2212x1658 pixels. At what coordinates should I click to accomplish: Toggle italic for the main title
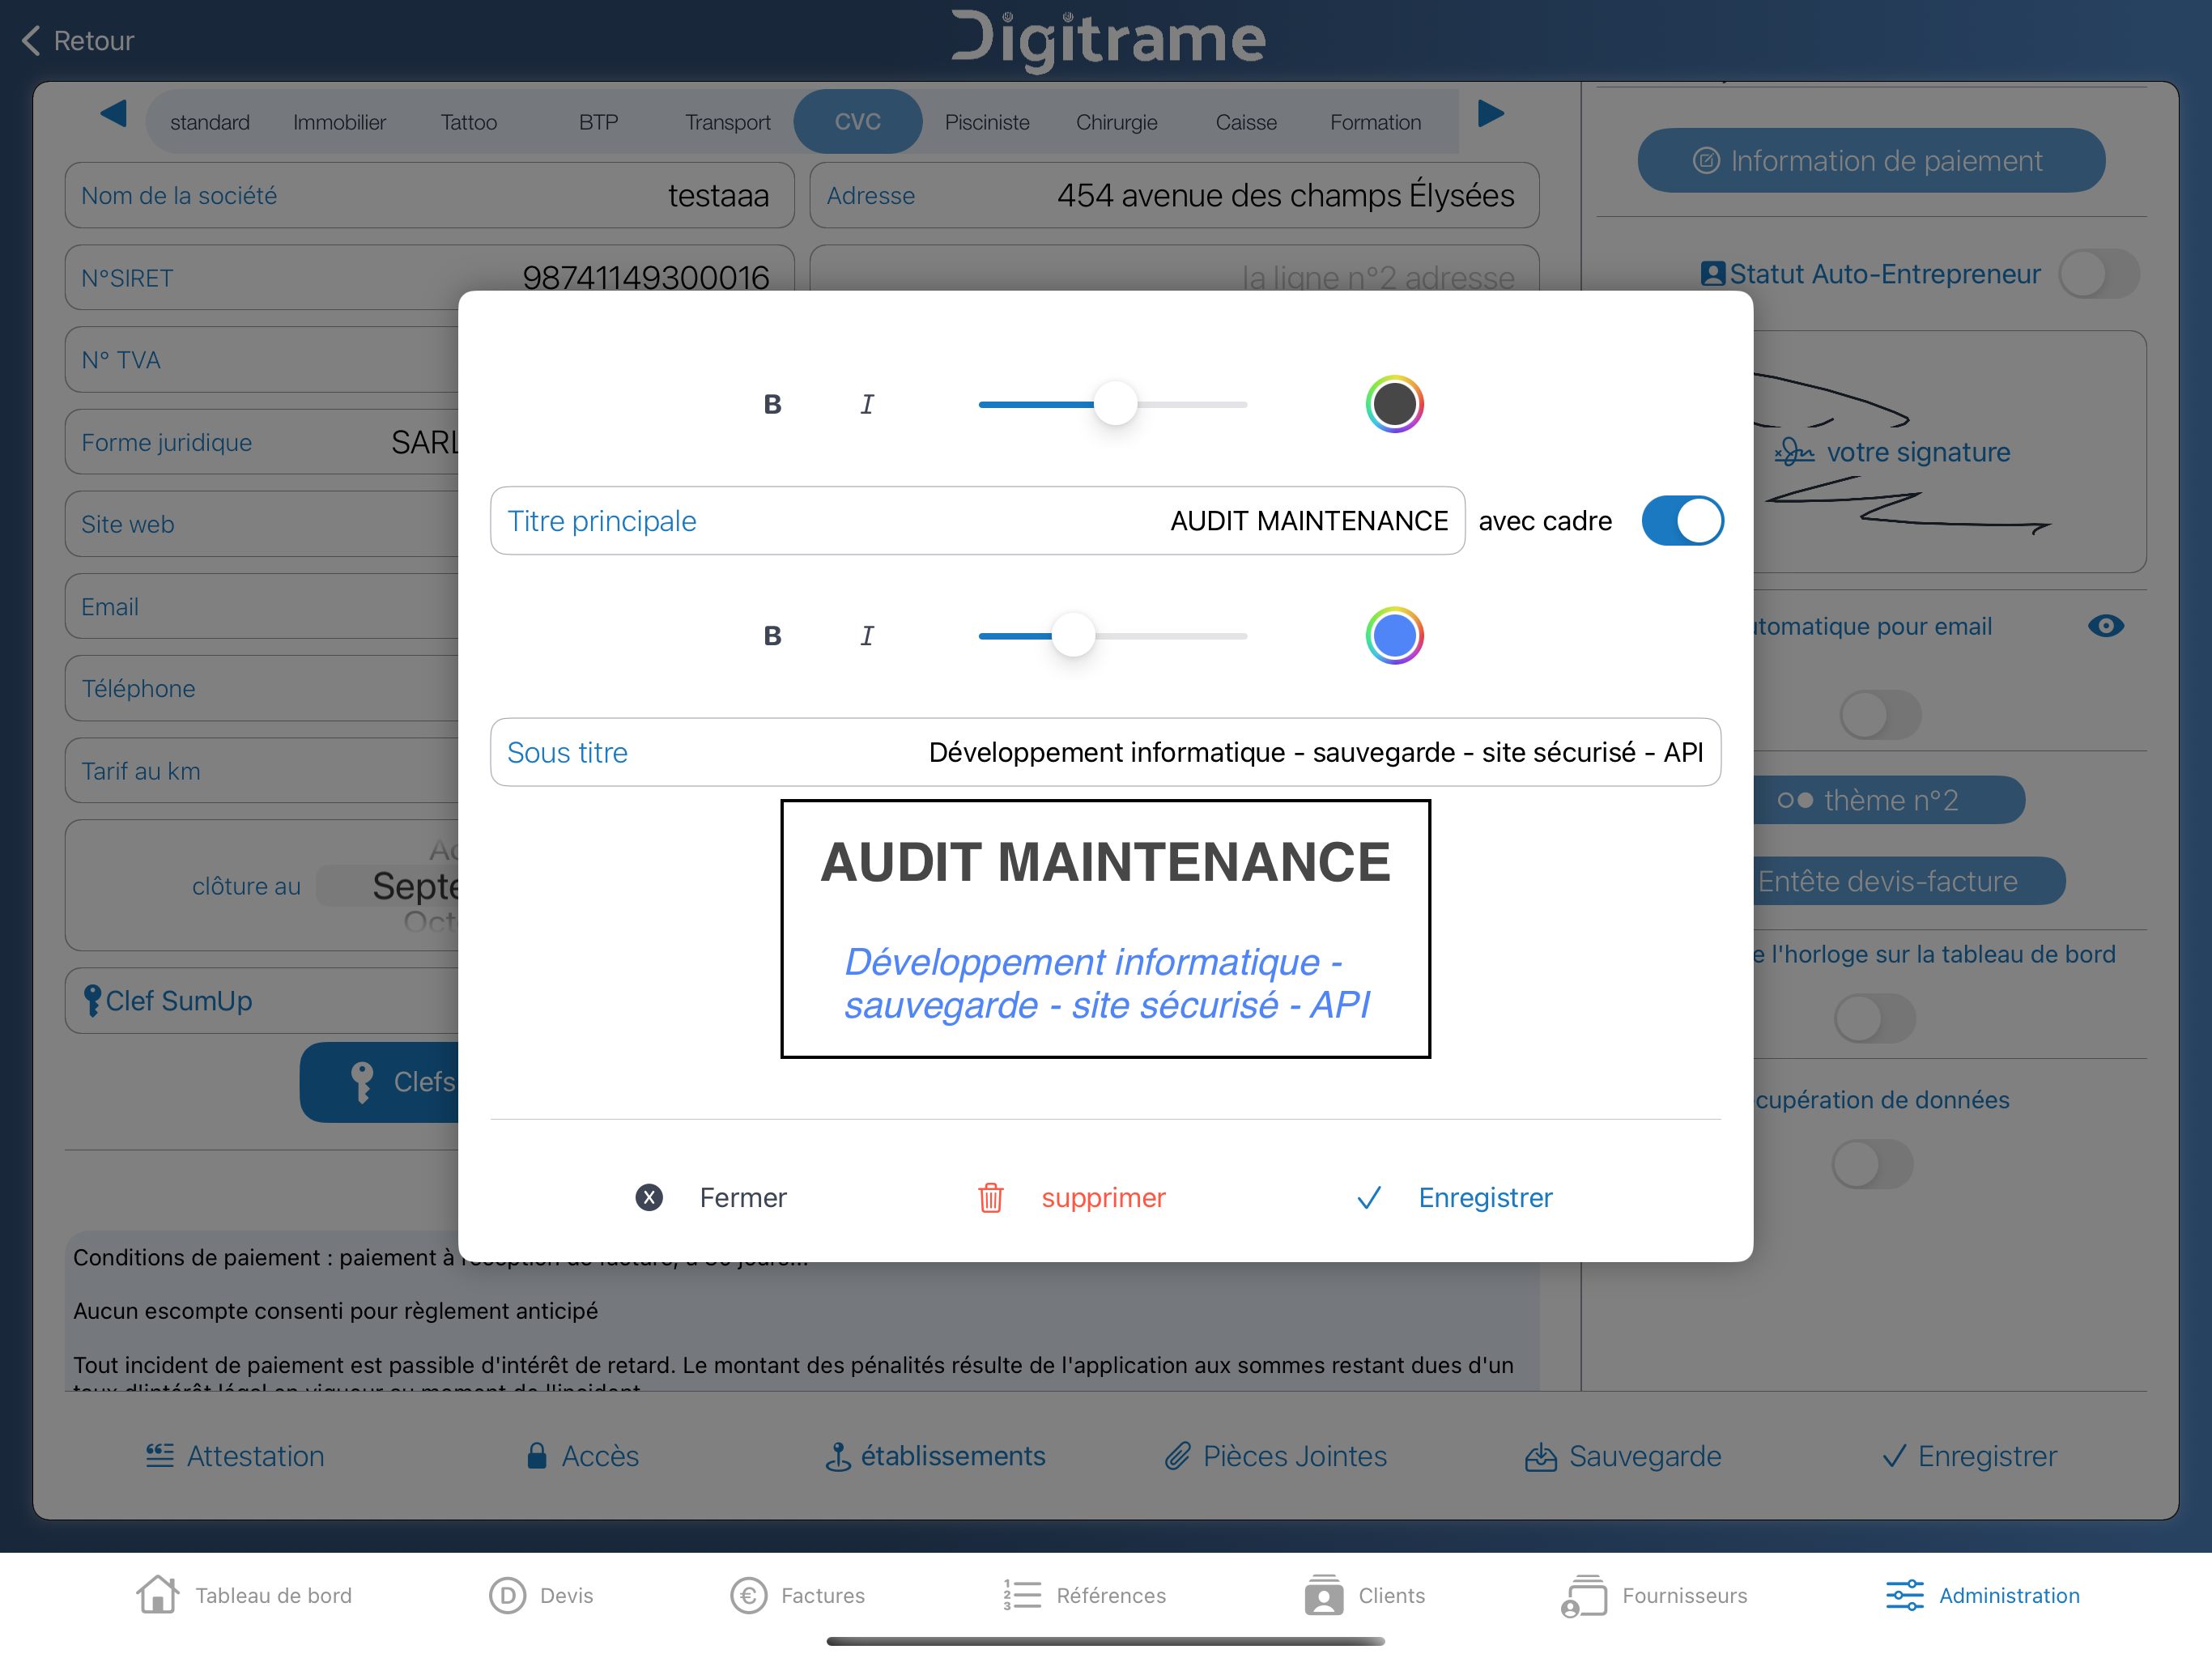click(x=867, y=404)
